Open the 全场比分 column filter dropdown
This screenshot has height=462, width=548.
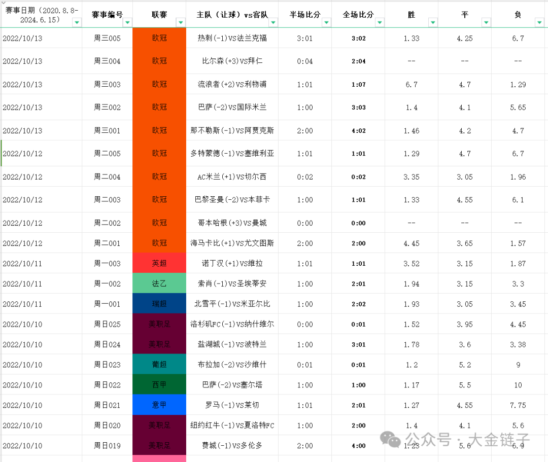(x=380, y=22)
